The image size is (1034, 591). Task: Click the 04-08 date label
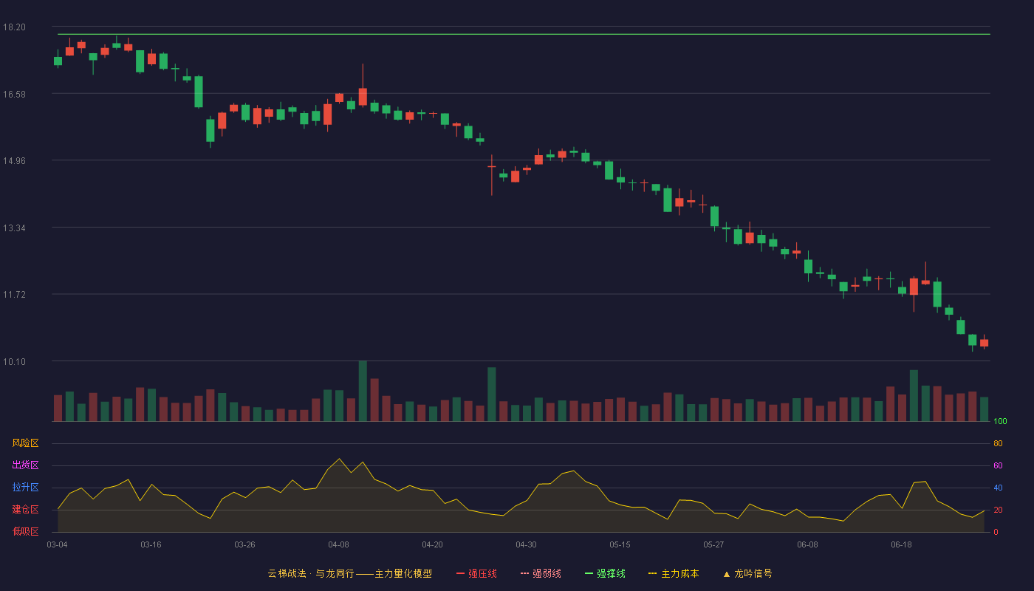(x=338, y=544)
